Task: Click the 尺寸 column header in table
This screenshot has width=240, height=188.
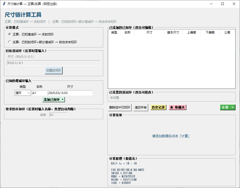Action: (149, 32)
